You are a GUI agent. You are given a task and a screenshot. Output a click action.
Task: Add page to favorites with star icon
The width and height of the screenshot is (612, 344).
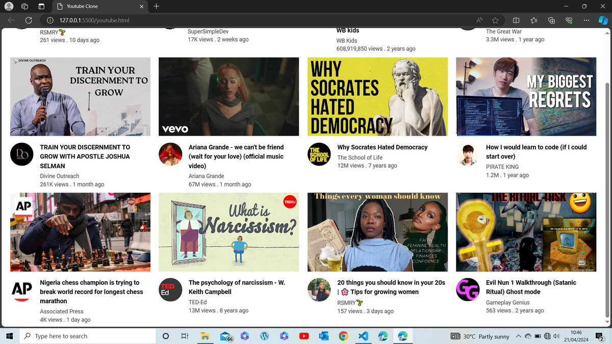click(x=495, y=20)
